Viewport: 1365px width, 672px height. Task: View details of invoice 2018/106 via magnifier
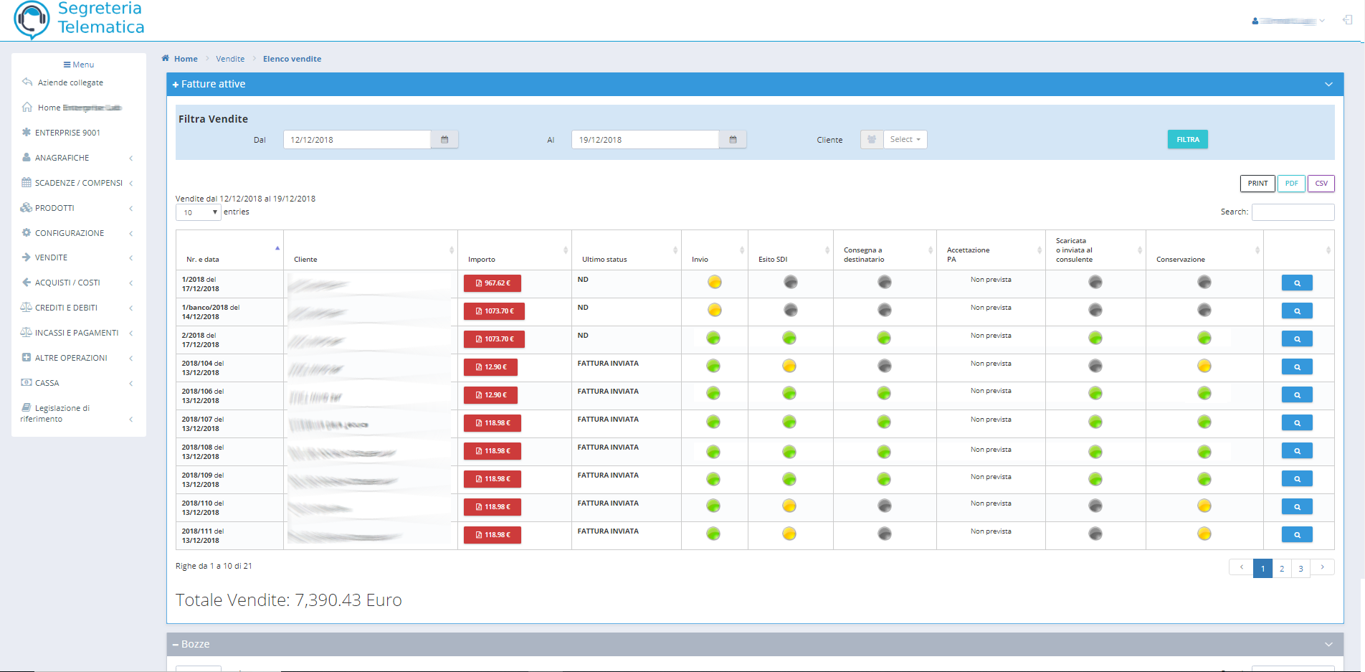pyautogui.click(x=1297, y=395)
